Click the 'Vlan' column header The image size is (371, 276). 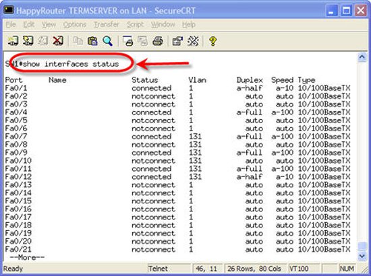tap(197, 80)
